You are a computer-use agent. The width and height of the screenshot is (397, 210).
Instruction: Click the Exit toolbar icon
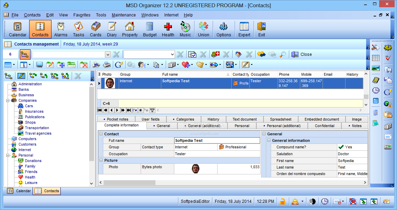(x=261, y=29)
